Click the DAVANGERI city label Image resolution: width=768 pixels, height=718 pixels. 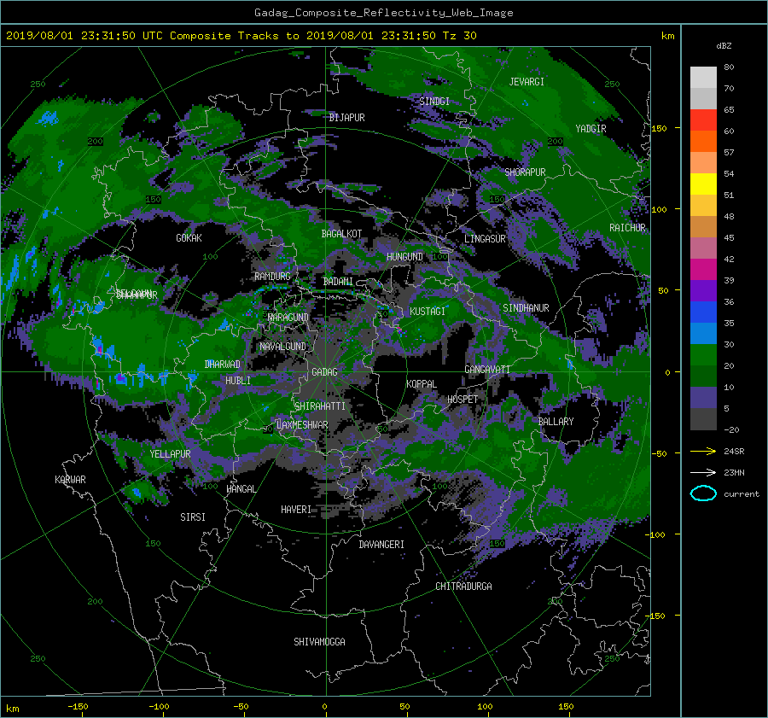pyautogui.click(x=381, y=545)
